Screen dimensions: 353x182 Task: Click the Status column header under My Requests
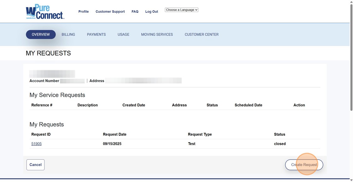280,134
